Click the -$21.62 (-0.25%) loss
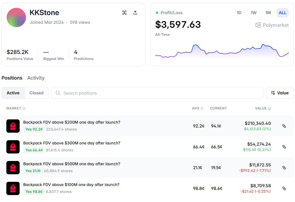 coord(255,191)
